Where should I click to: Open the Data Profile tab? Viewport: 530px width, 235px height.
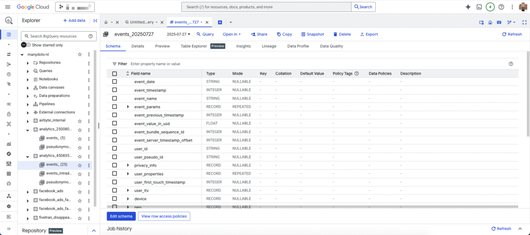[298, 46]
